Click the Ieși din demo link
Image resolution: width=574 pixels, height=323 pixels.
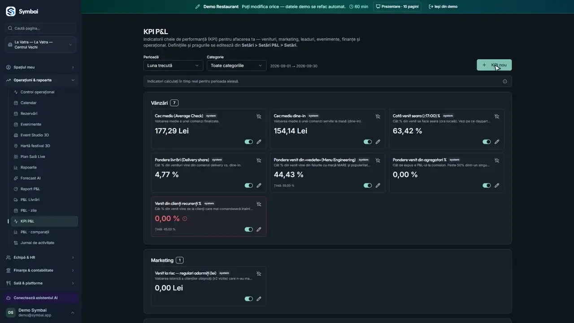pyautogui.click(x=443, y=7)
